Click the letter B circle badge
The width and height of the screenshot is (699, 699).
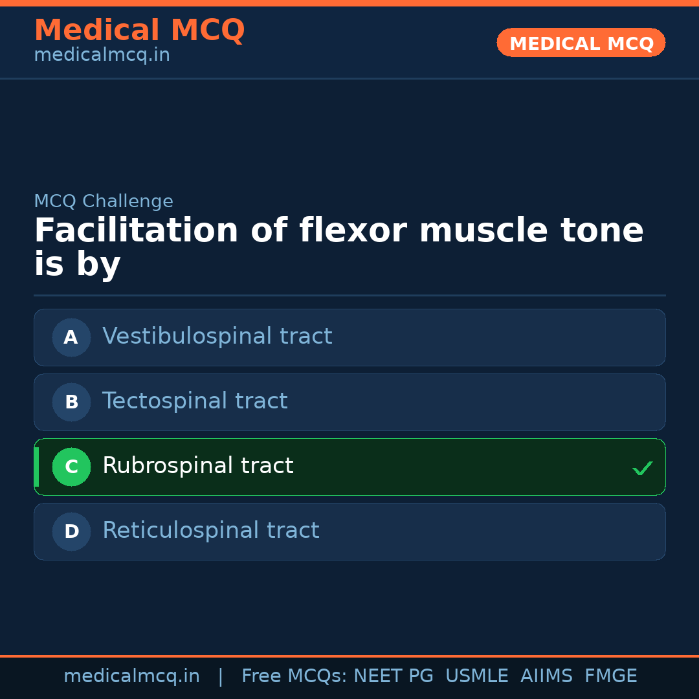click(71, 402)
